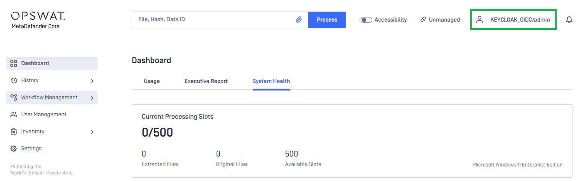The width and height of the screenshot is (580, 181).
Task: Switch to the Usage tab
Action: click(x=152, y=81)
